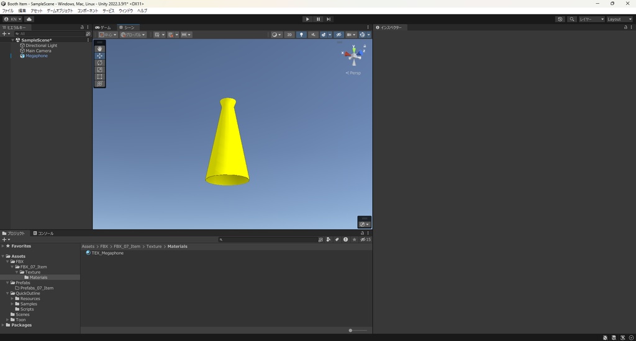Image resolution: width=636 pixels, height=341 pixels.
Task: Select the Rotate tool
Action: click(x=99, y=63)
